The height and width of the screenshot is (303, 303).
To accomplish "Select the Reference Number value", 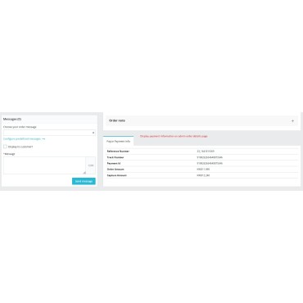I will (x=206, y=151).
